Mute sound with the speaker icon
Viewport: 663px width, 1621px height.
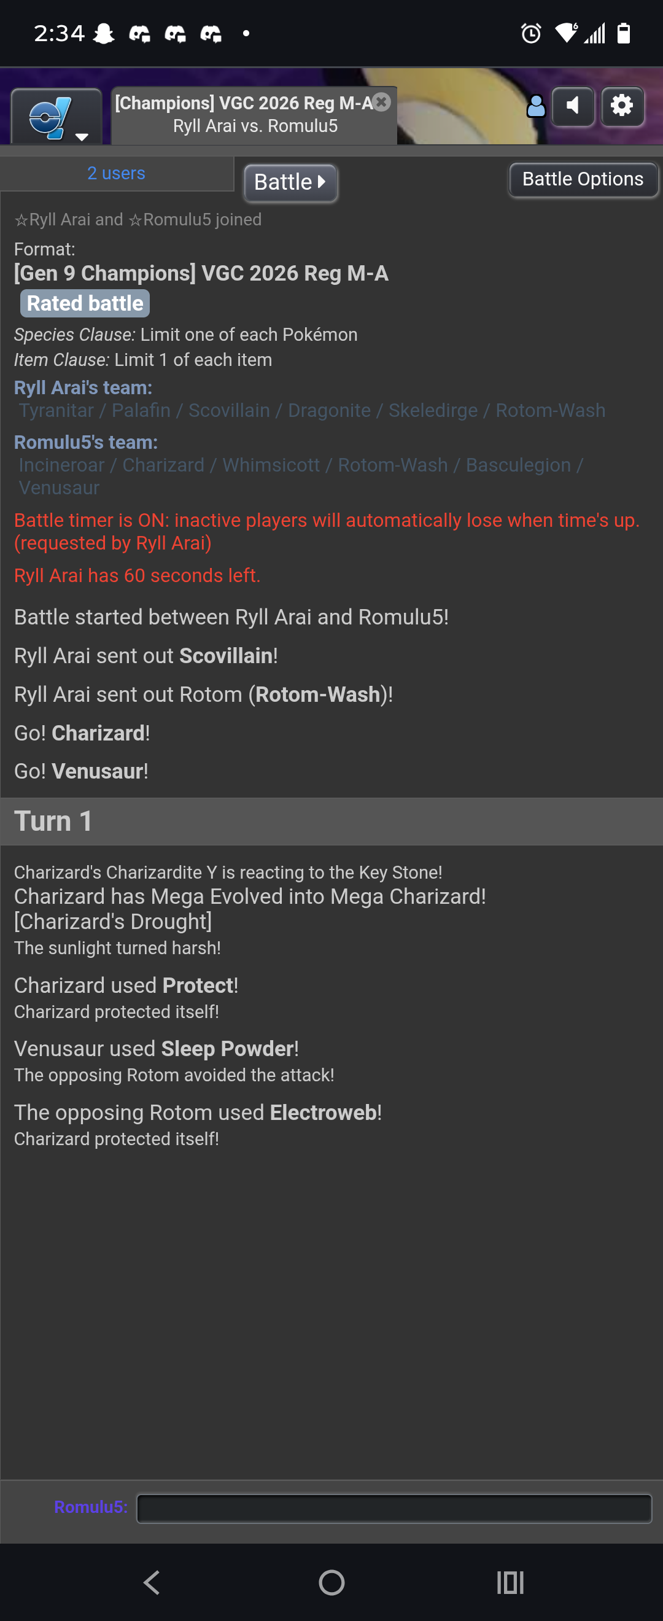(x=573, y=106)
